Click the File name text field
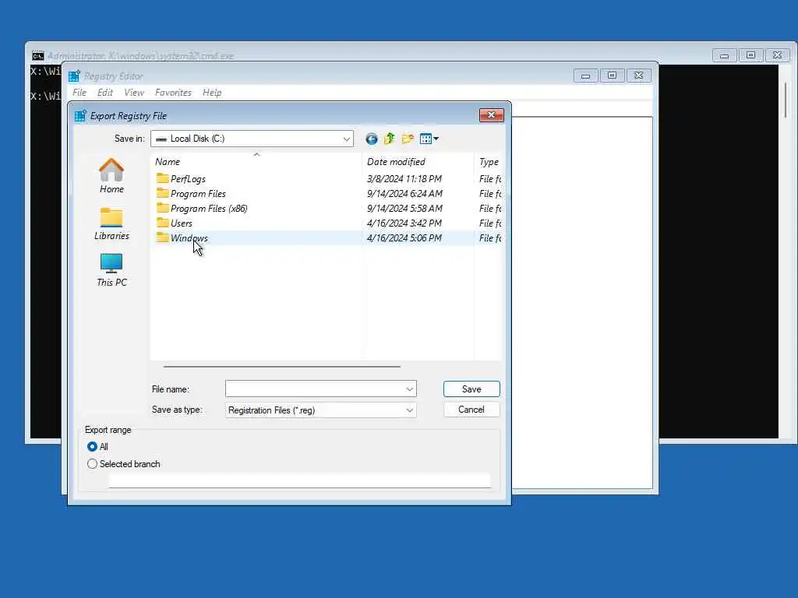This screenshot has width=798, height=598. [x=315, y=389]
